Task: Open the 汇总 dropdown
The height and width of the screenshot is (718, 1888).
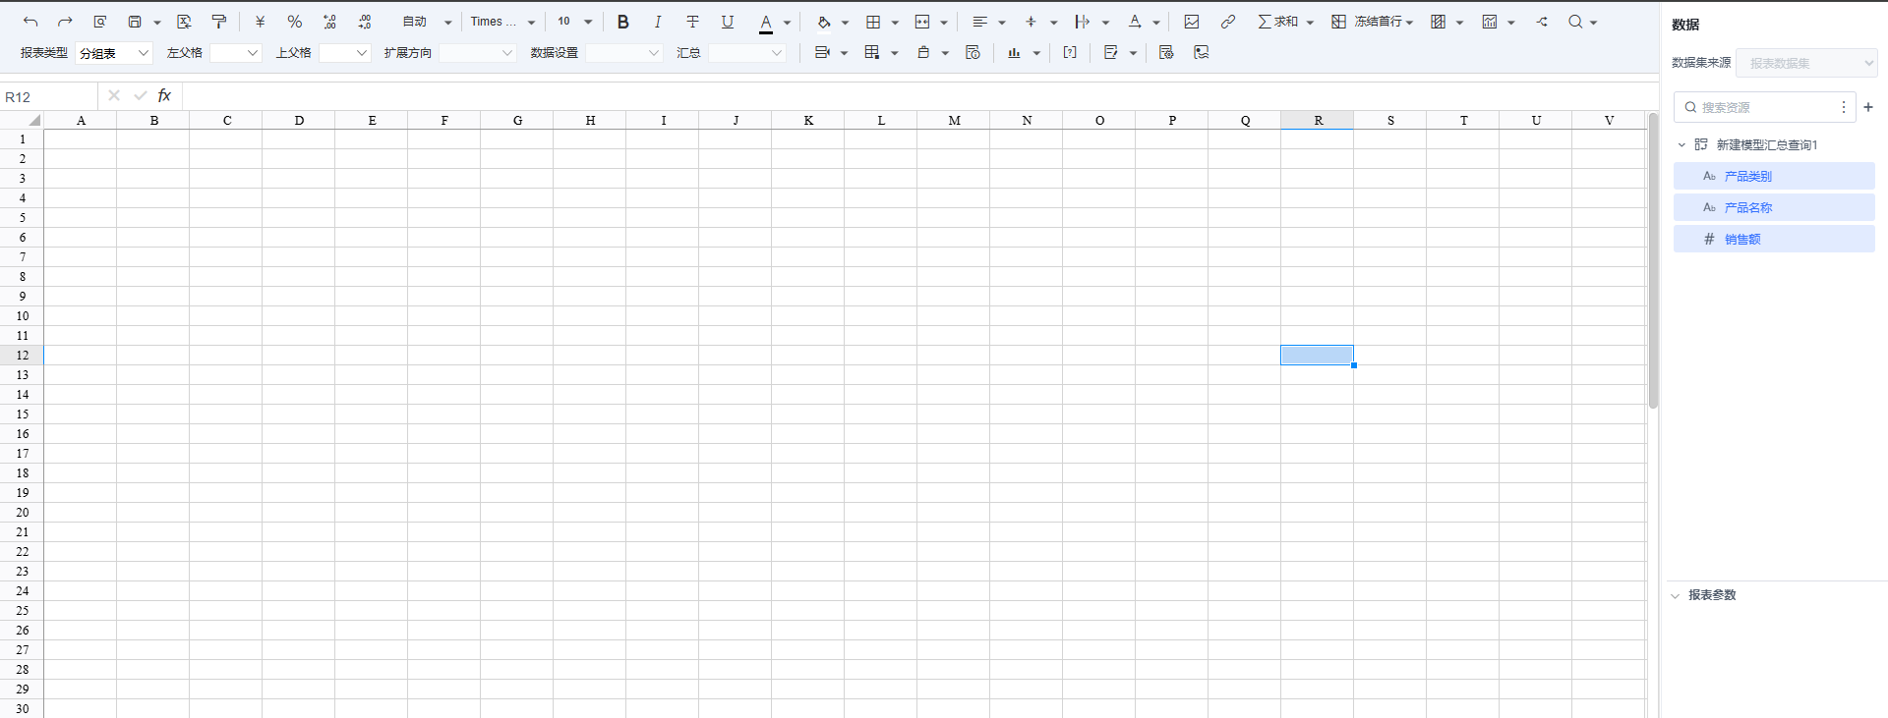Action: click(747, 53)
